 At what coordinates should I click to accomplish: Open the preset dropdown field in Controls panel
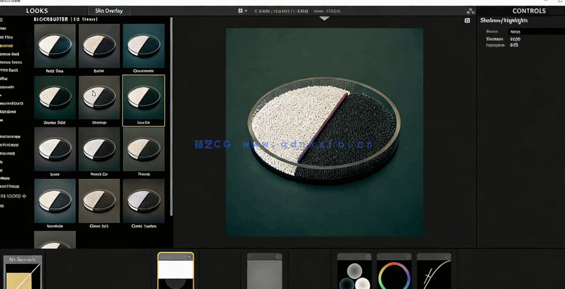point(535,32)
